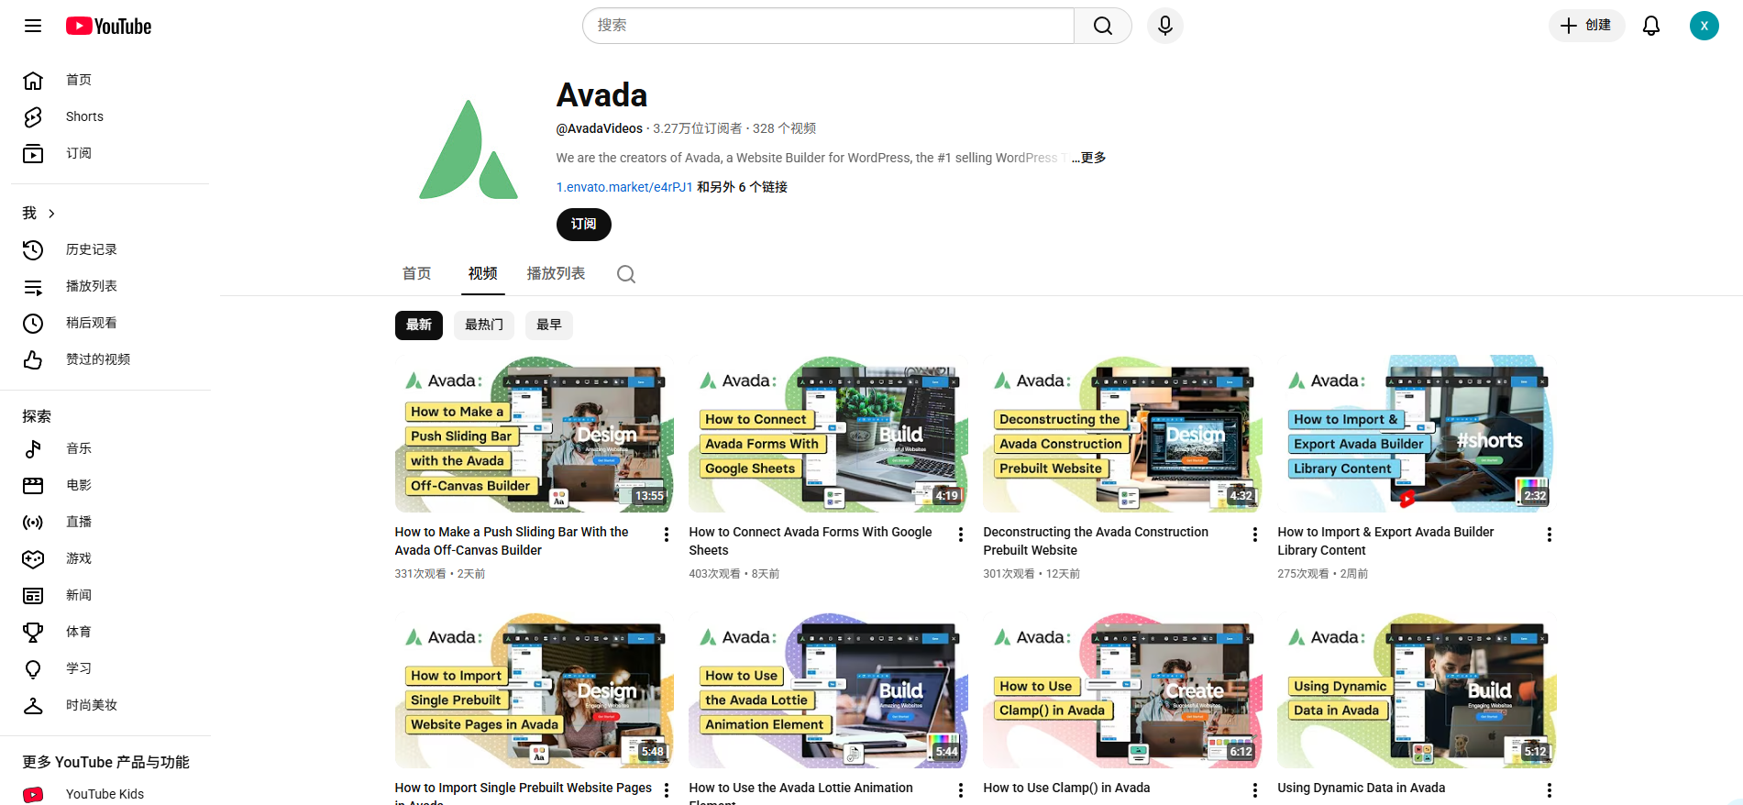Open options for Import & Export Library video
Viewport: 1743px width, 805px height.
[1550, 535]
